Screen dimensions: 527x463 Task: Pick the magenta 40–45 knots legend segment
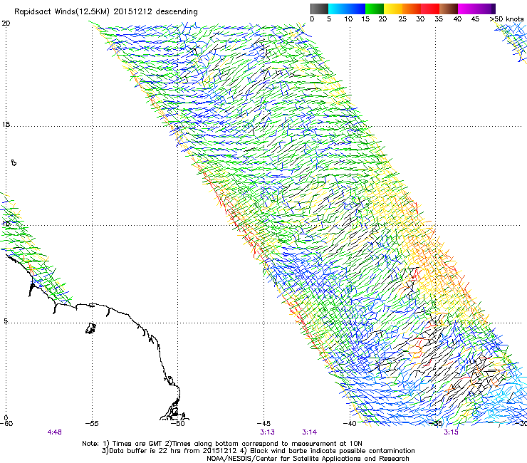(x=467, y=9)
